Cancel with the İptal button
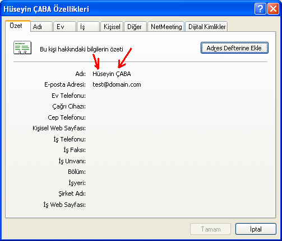 click(x=256, y=229)
